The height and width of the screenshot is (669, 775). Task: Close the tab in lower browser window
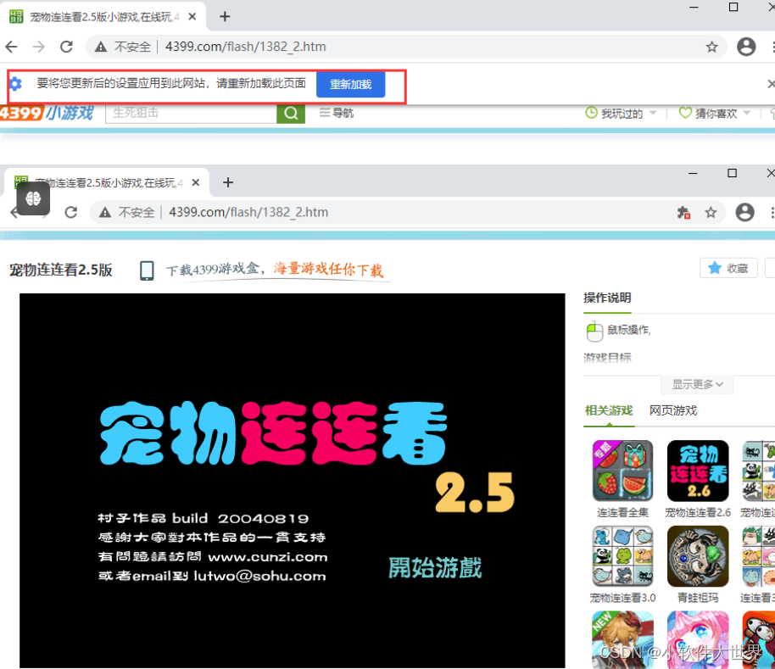point(196,182)
